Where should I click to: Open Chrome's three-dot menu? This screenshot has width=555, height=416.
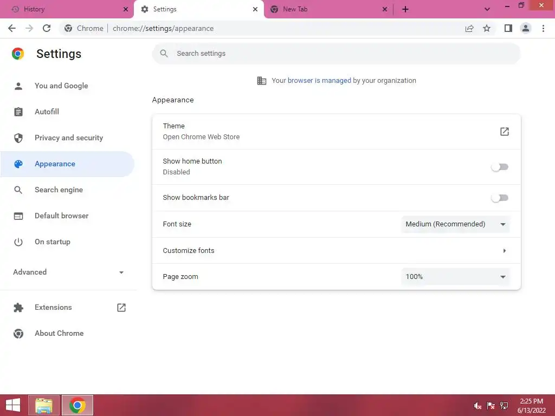point(543,28)
